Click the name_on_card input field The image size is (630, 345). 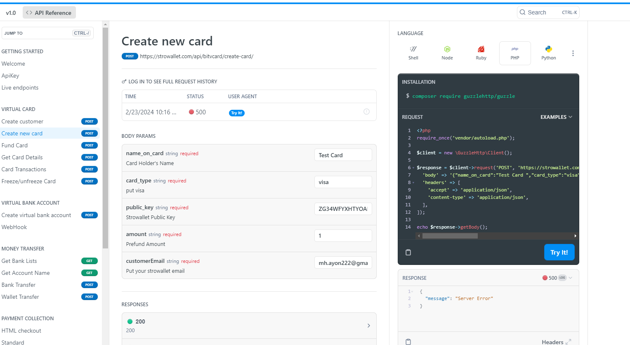pyautogui.click(x=342, y=155)
